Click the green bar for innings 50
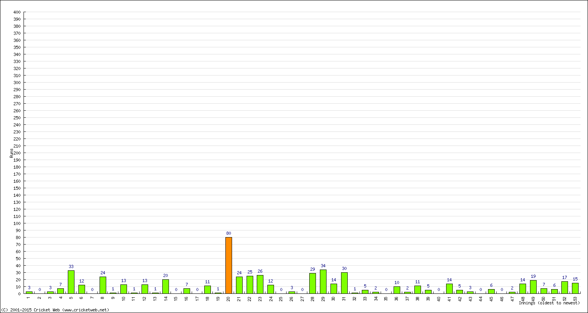This screenshot has width=588, height=313. [x=544, y=291]
